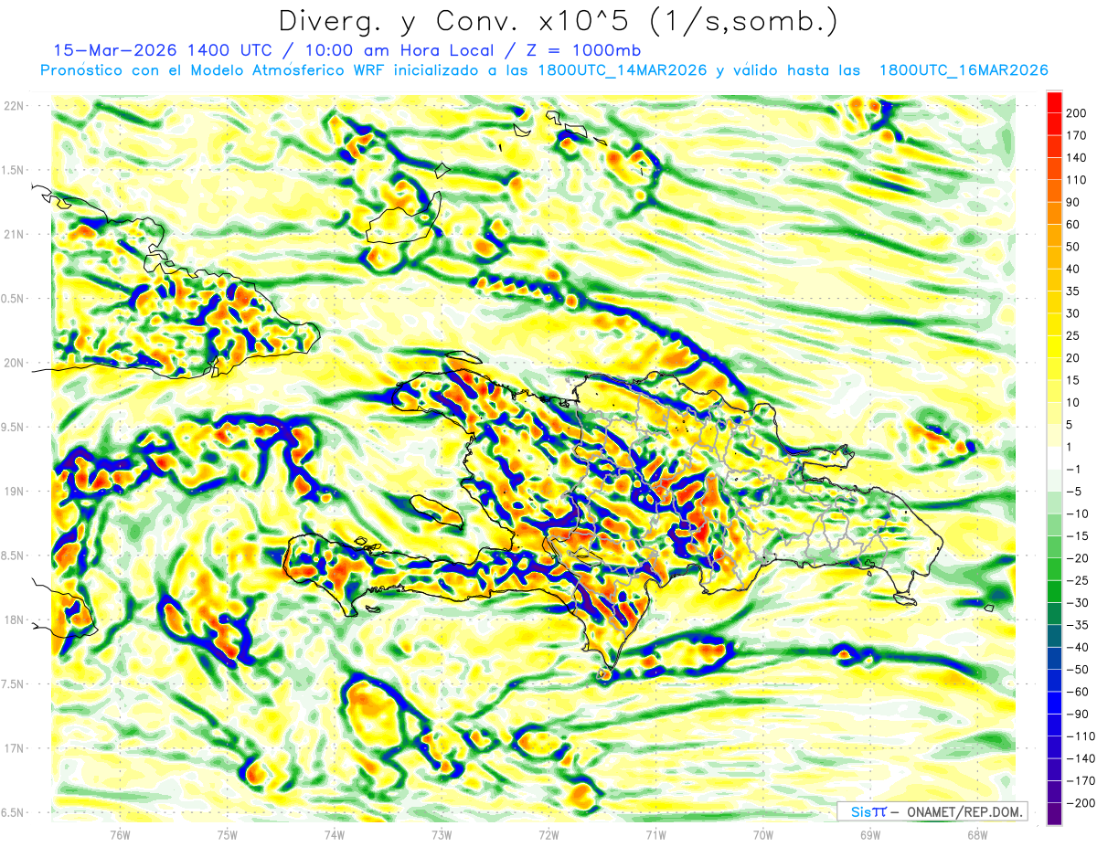Click the blue color bar segment between -90 and -60
Screen dimensions: 1097x847
pyautogui.click(x=1054, y=703)
